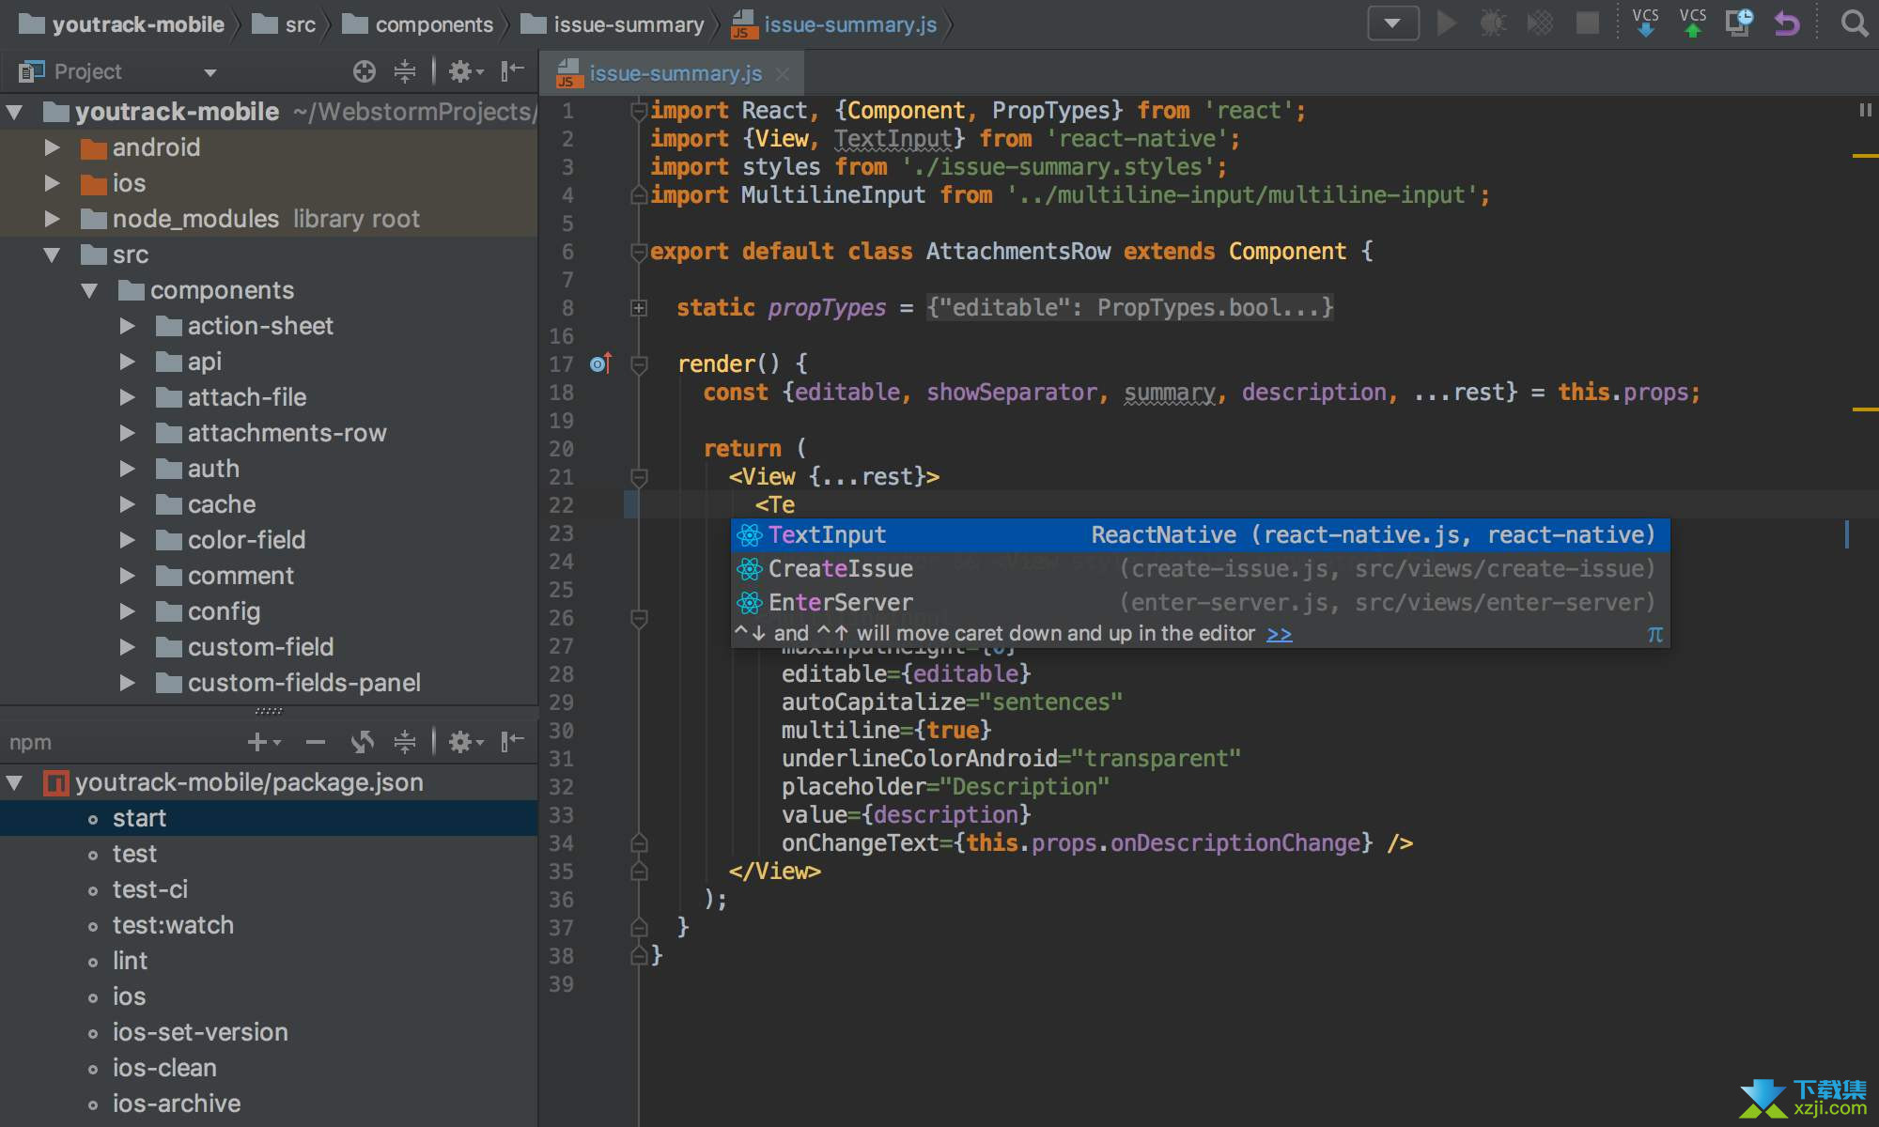Image resolution: width=1879 pixels, height=1127 pixels.
Task: Click issue-summary.js breadcrumb
Action: [833, 24]
